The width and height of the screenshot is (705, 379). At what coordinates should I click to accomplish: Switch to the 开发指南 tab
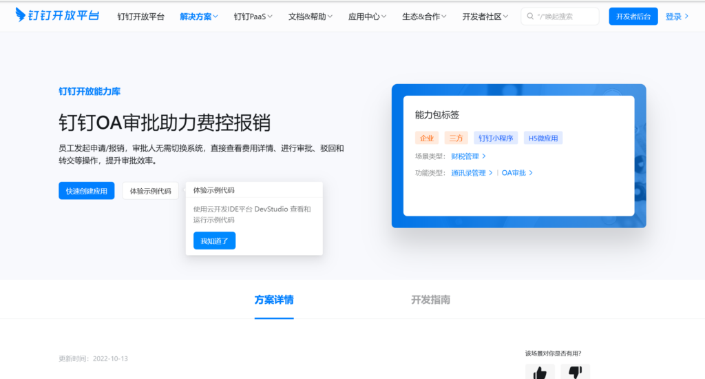coord(430,300)
